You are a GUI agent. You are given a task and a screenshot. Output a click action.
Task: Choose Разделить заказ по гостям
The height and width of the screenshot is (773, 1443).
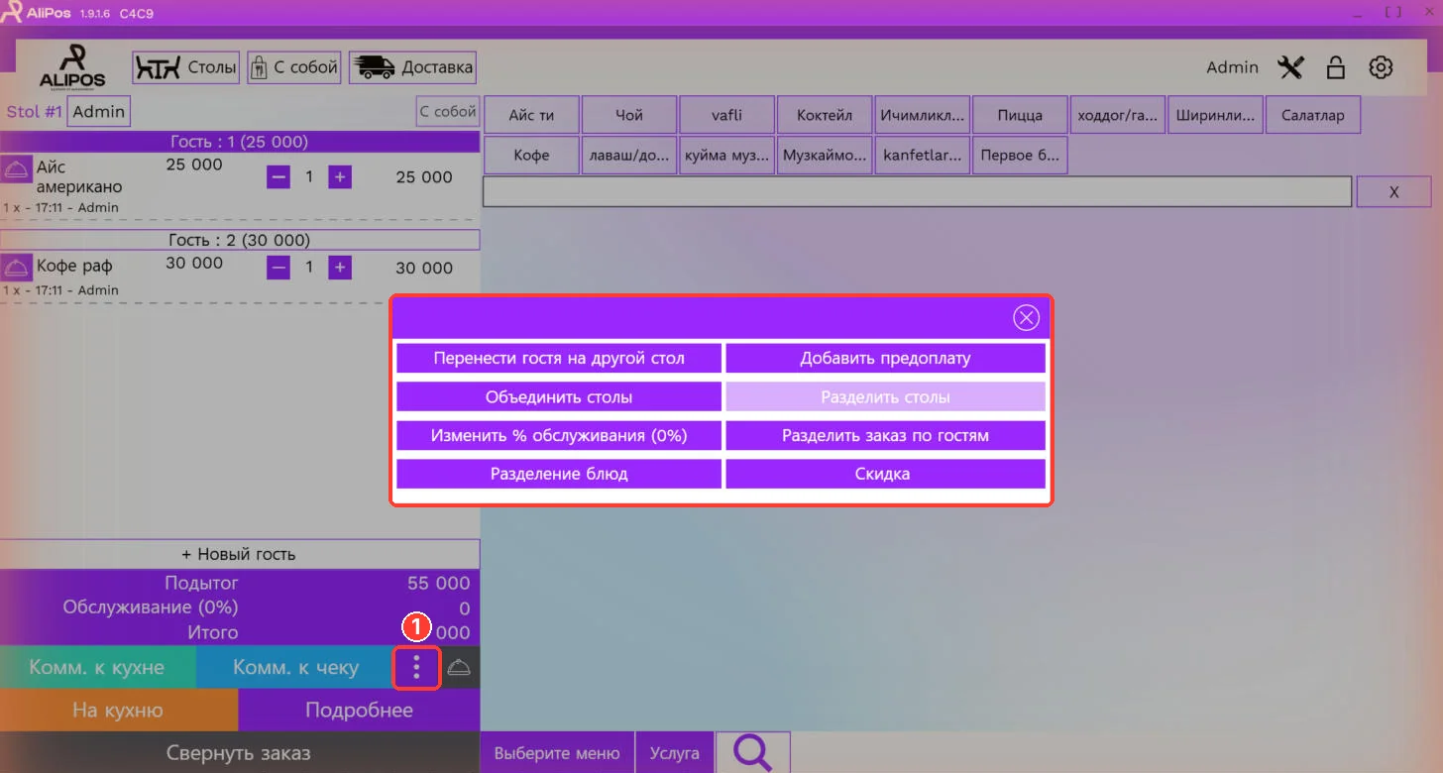885,435
